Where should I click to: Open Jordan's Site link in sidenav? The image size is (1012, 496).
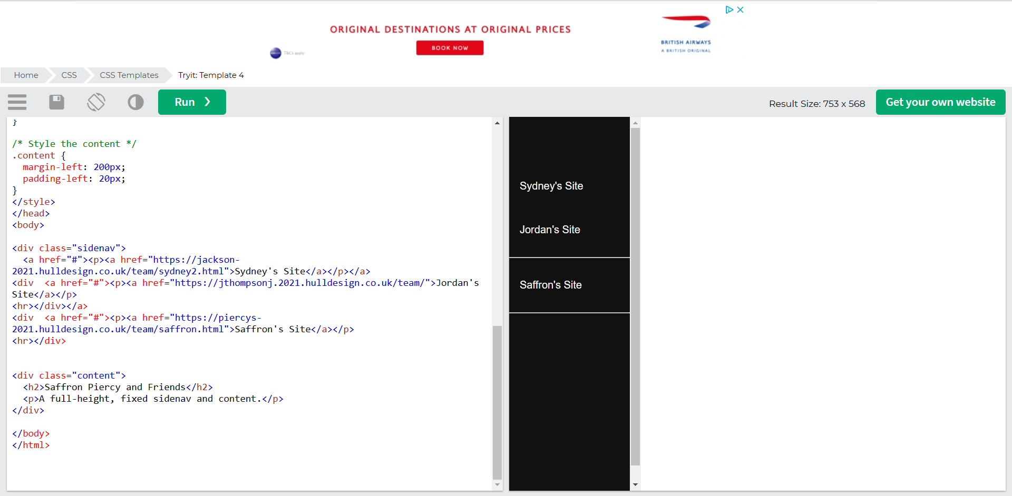550,230
